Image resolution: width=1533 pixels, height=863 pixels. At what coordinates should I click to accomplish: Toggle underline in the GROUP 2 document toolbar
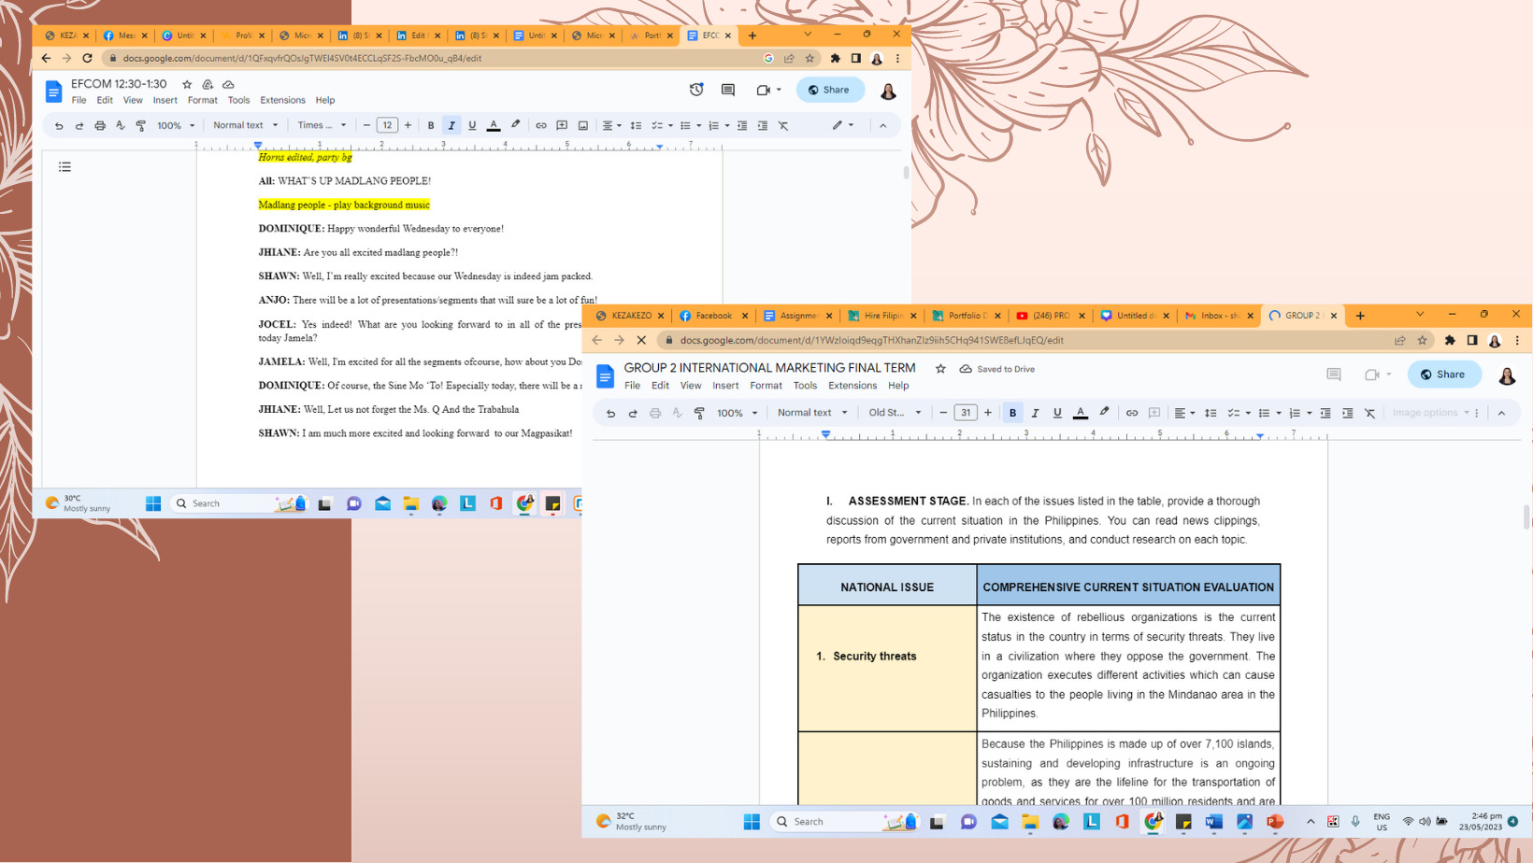click(x=1057, y=413)
